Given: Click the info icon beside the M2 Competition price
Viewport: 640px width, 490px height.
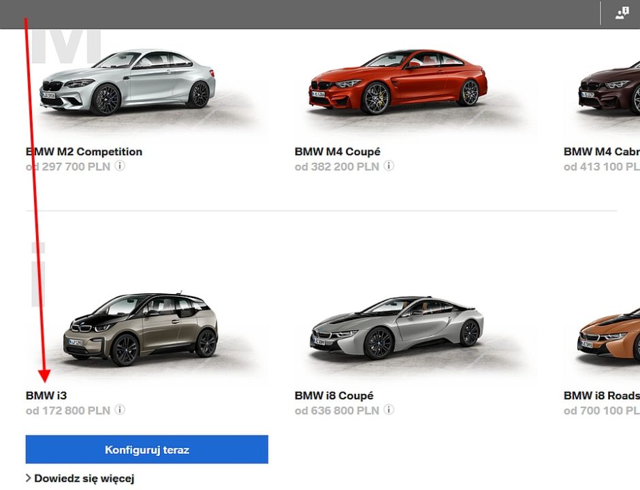Looking at the screenshot, I should [120, 166].
